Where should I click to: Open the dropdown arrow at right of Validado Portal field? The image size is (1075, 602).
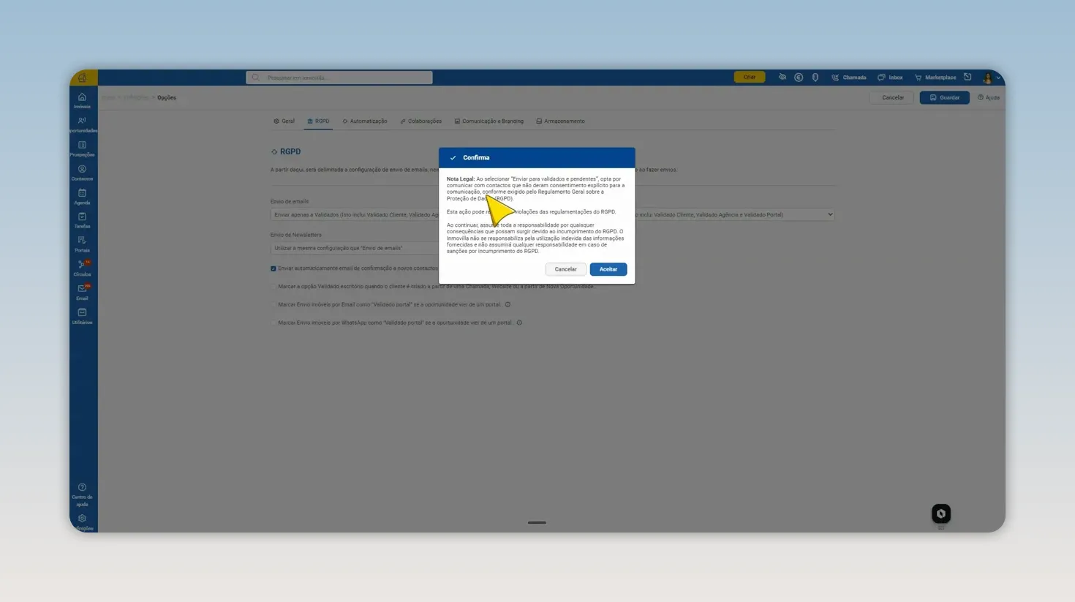(x=829, y=214)
